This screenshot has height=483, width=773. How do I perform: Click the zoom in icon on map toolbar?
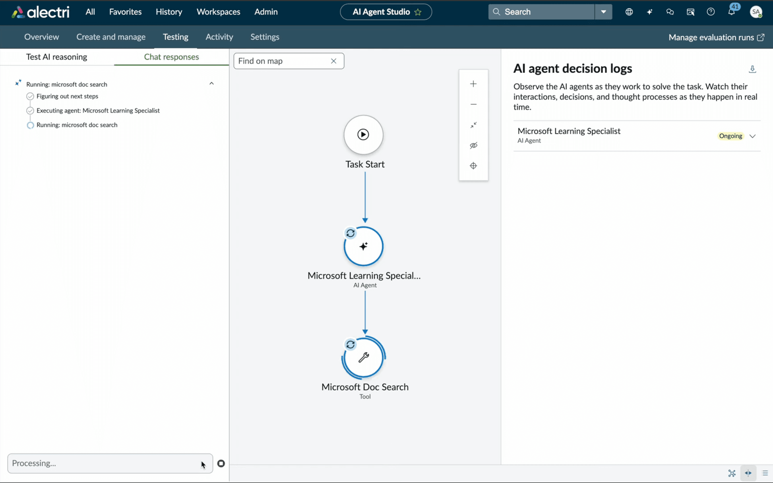click(x=473, y=84)
